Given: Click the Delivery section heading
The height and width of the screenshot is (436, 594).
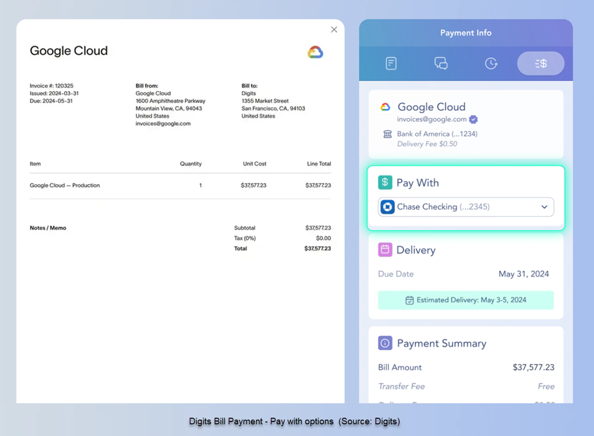Looking at the screenshot, I should coord(416,250).
